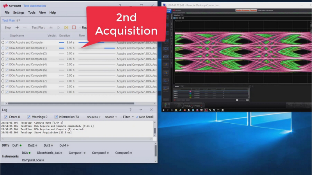
Task: Select the Dut1 DUT indicator
Action: 17,145
